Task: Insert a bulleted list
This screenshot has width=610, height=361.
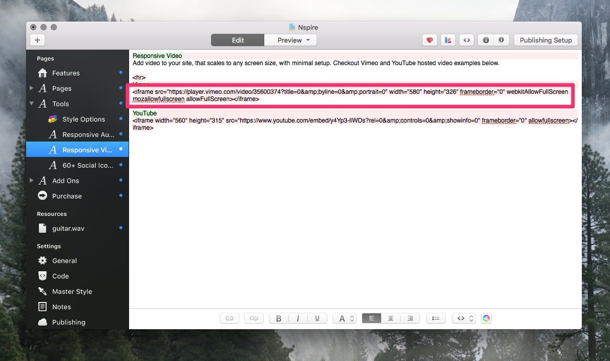Action: pyautogui.click(x=436, y=318)
